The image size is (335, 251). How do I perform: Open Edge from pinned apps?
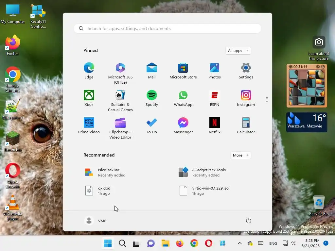pos(89,71)
